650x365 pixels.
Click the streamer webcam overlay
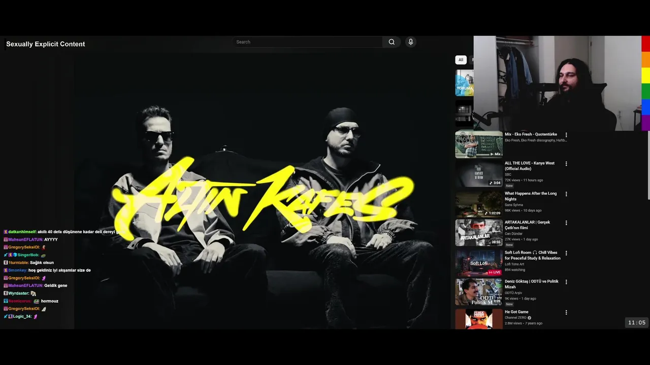click(557, 83)
